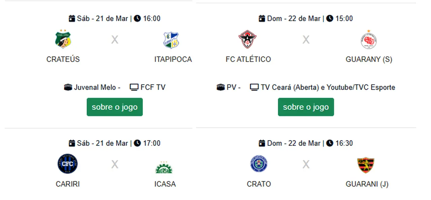Click the FC Atlético team crest
This screenshot has height=200, width=431.
(248, 40)
